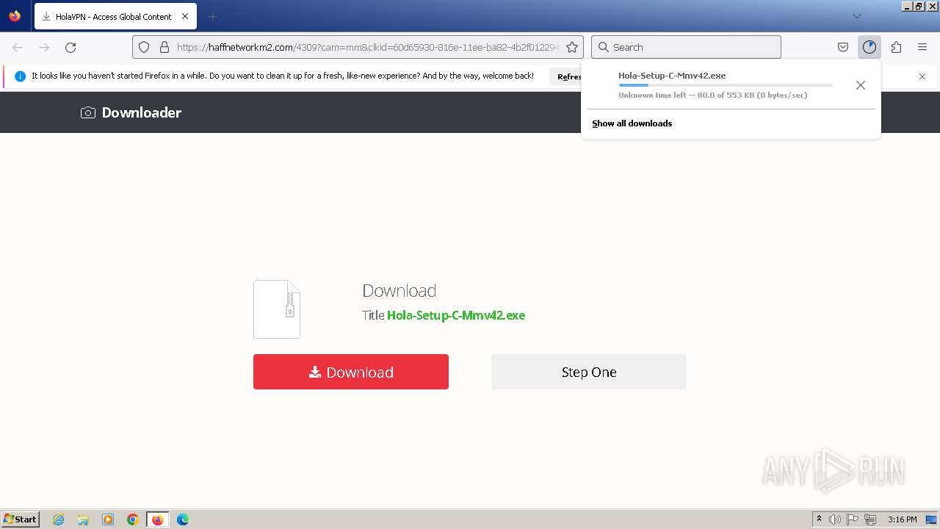Image resolution: width=940 pixels, height=529 pixels.
Task: Launch Microsoft Edge from taskbar
Action: pyautogui.click(x=183, y=519)
